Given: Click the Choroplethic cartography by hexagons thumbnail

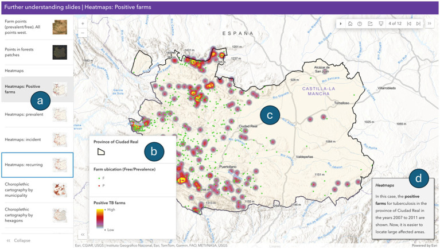Looking at the screenshot, I should point(60,215).
